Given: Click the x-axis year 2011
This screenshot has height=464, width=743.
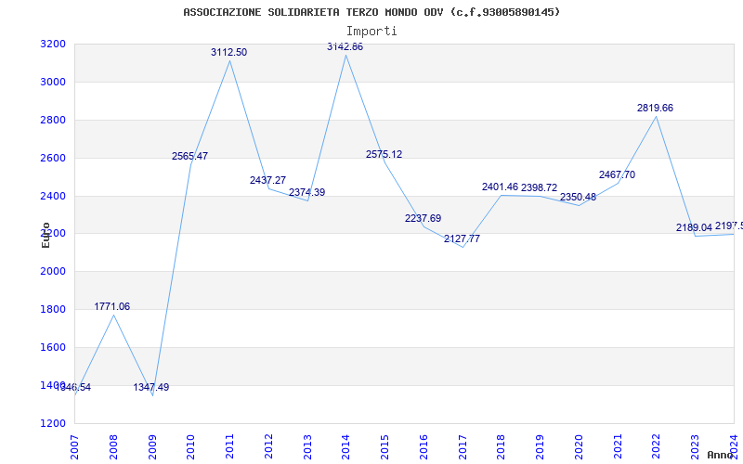Looking at the screenshot, I should pyautogui.click(x=229, y=447).
